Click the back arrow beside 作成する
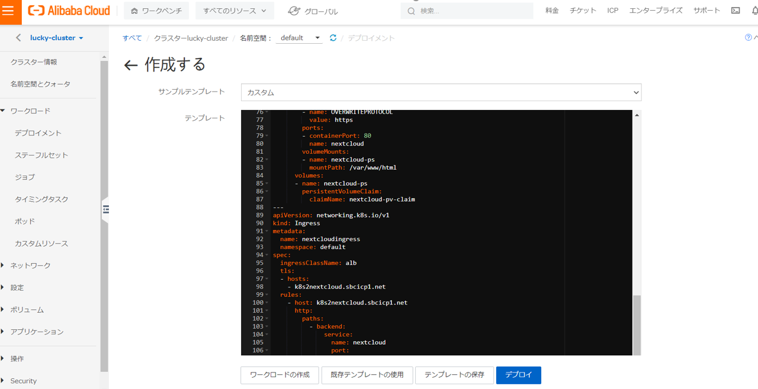 (131, 65)
